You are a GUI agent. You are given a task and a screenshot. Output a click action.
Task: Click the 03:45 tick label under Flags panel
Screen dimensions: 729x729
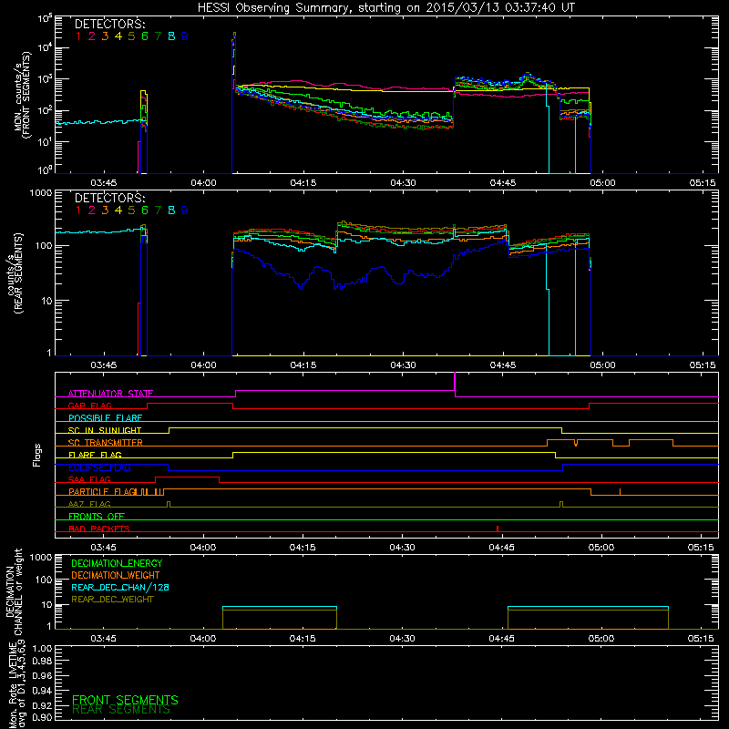pos(103,548)
